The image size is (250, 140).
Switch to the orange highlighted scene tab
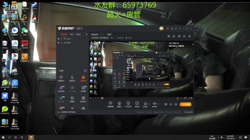[x=64, y=34]
